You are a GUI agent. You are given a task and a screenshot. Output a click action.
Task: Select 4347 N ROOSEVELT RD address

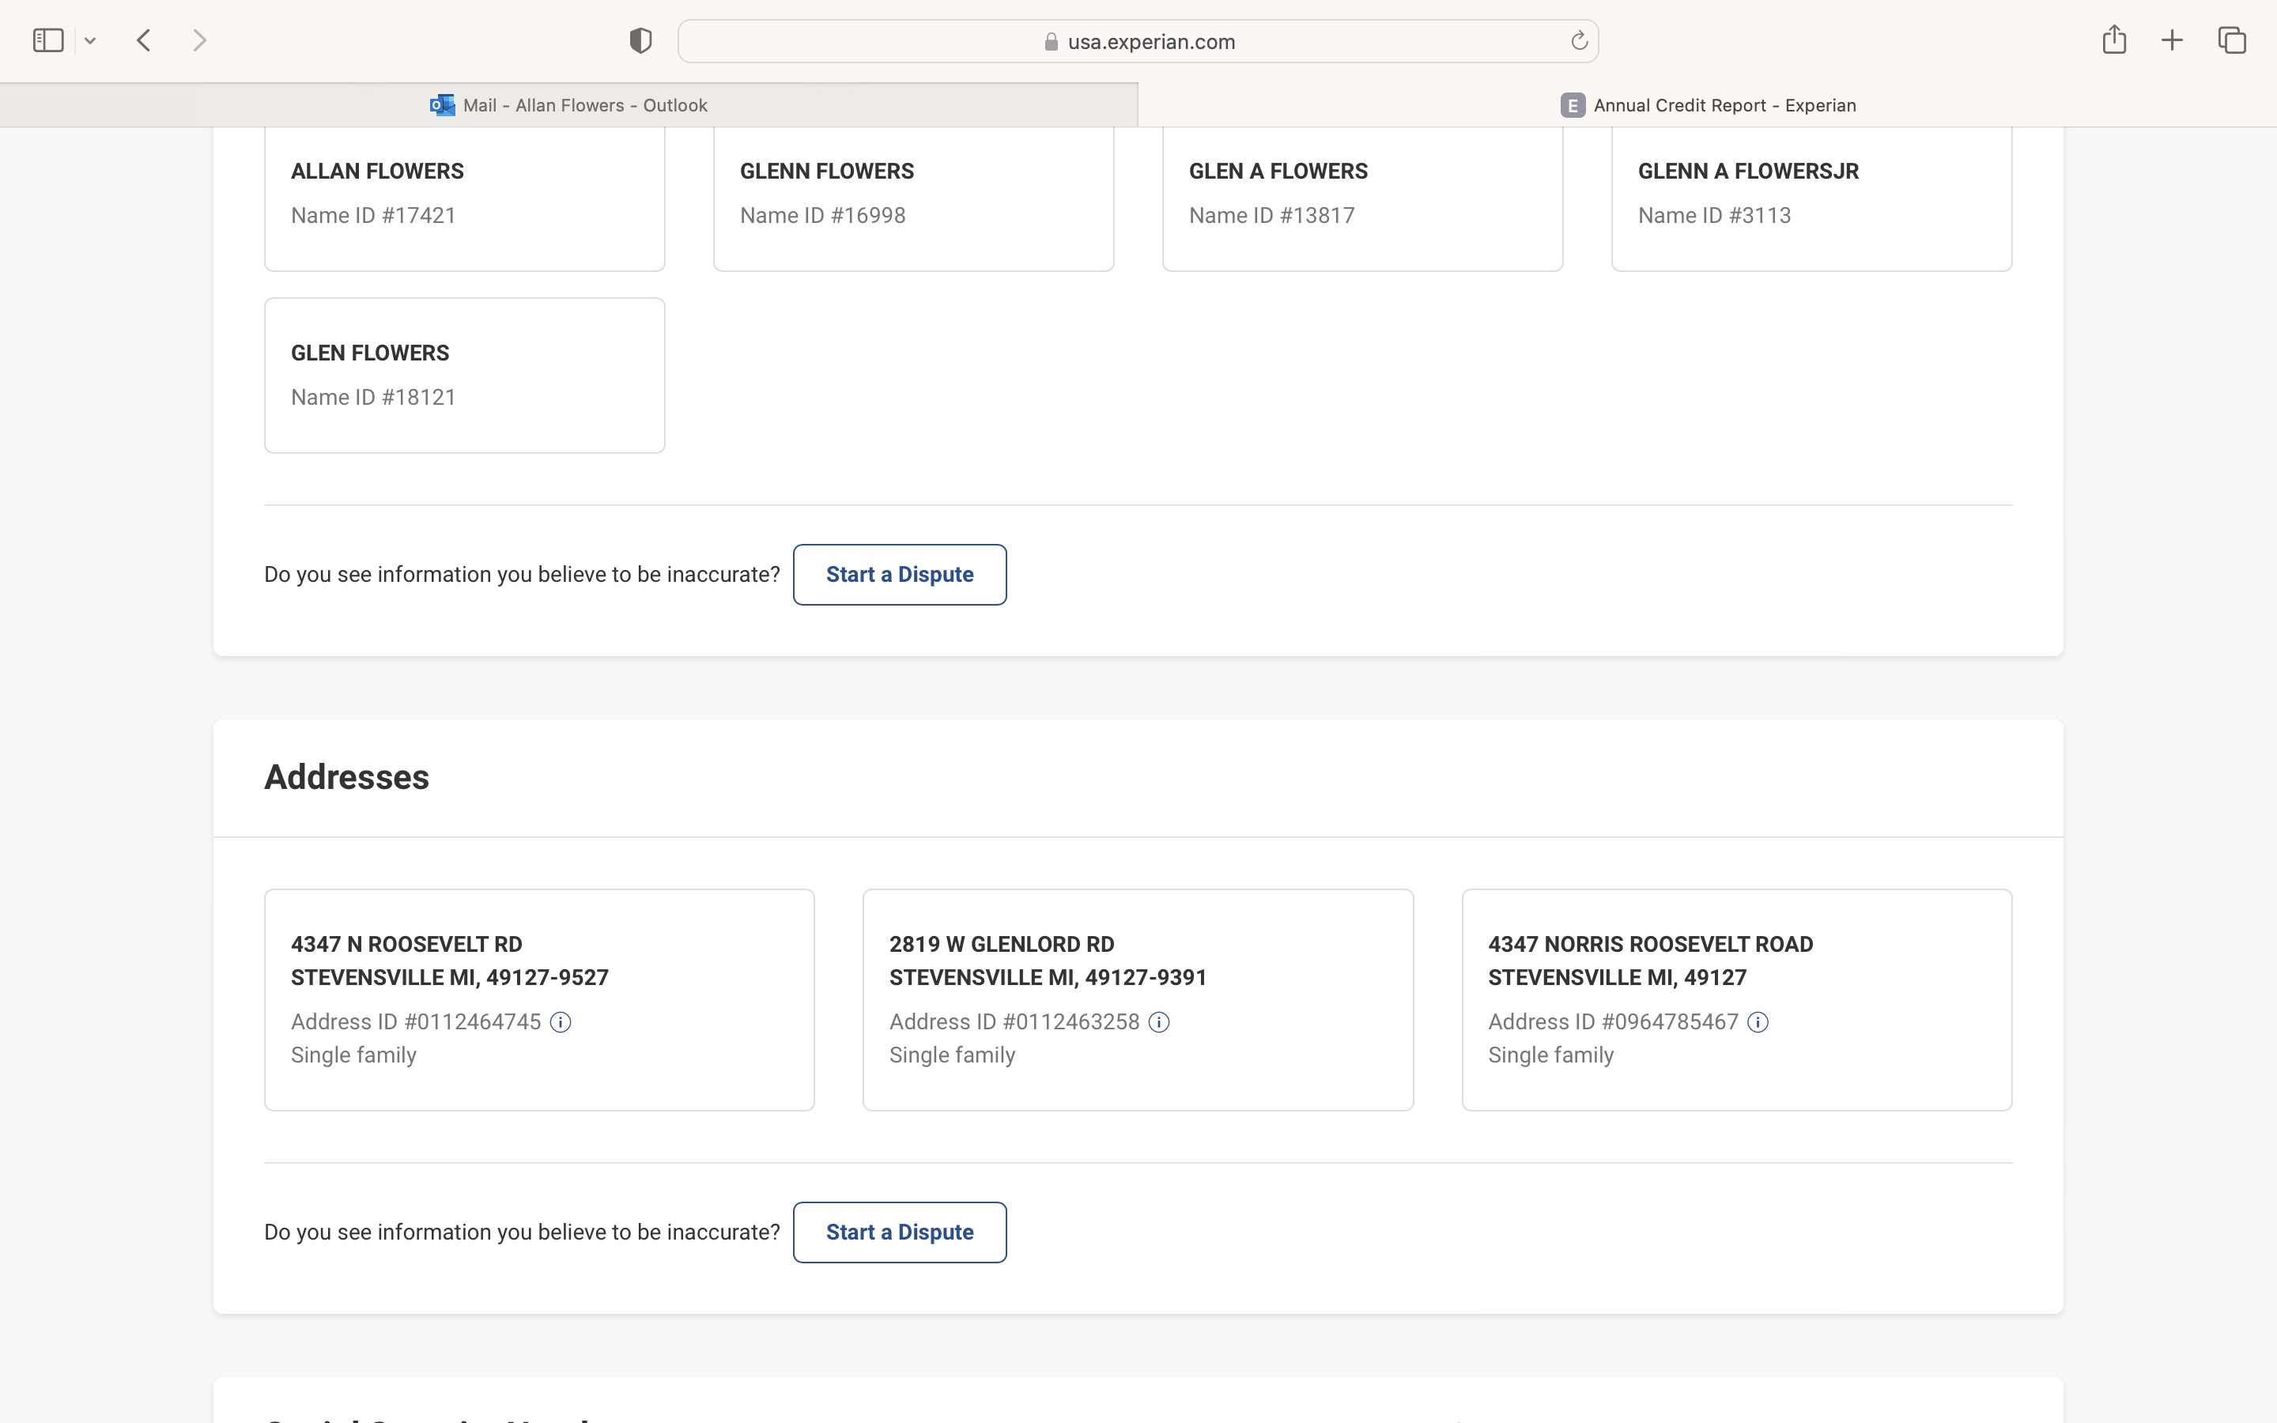[x=539, y=999]
